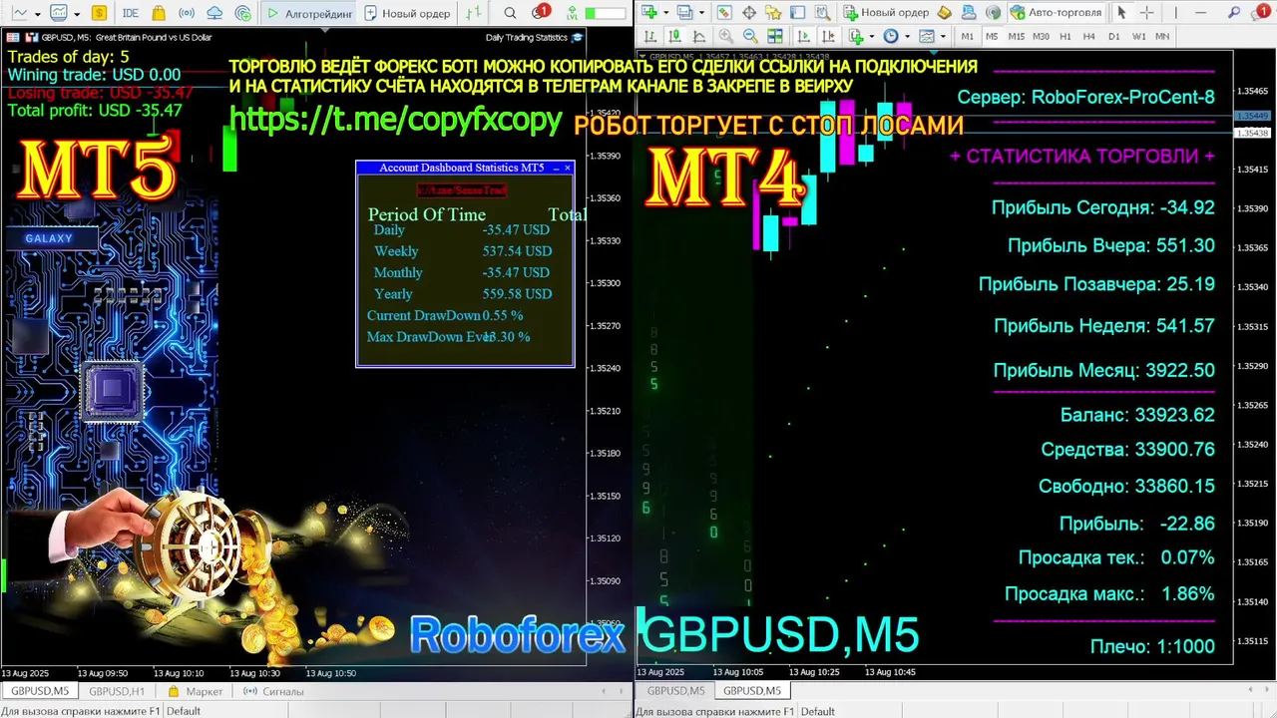Open Strategy Tester icon in MT4
This screenshot has width=1277, height=718.
tap(823, 12)
